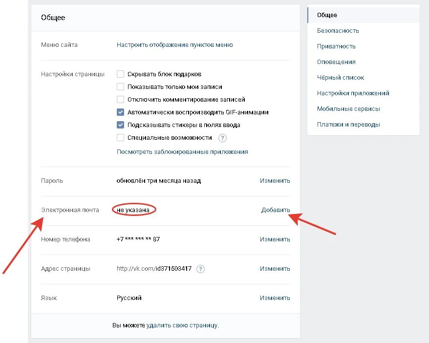Click удалить свою страницу link
The width and height of the screenshot is (429, 343).
[x=182, y=325]
